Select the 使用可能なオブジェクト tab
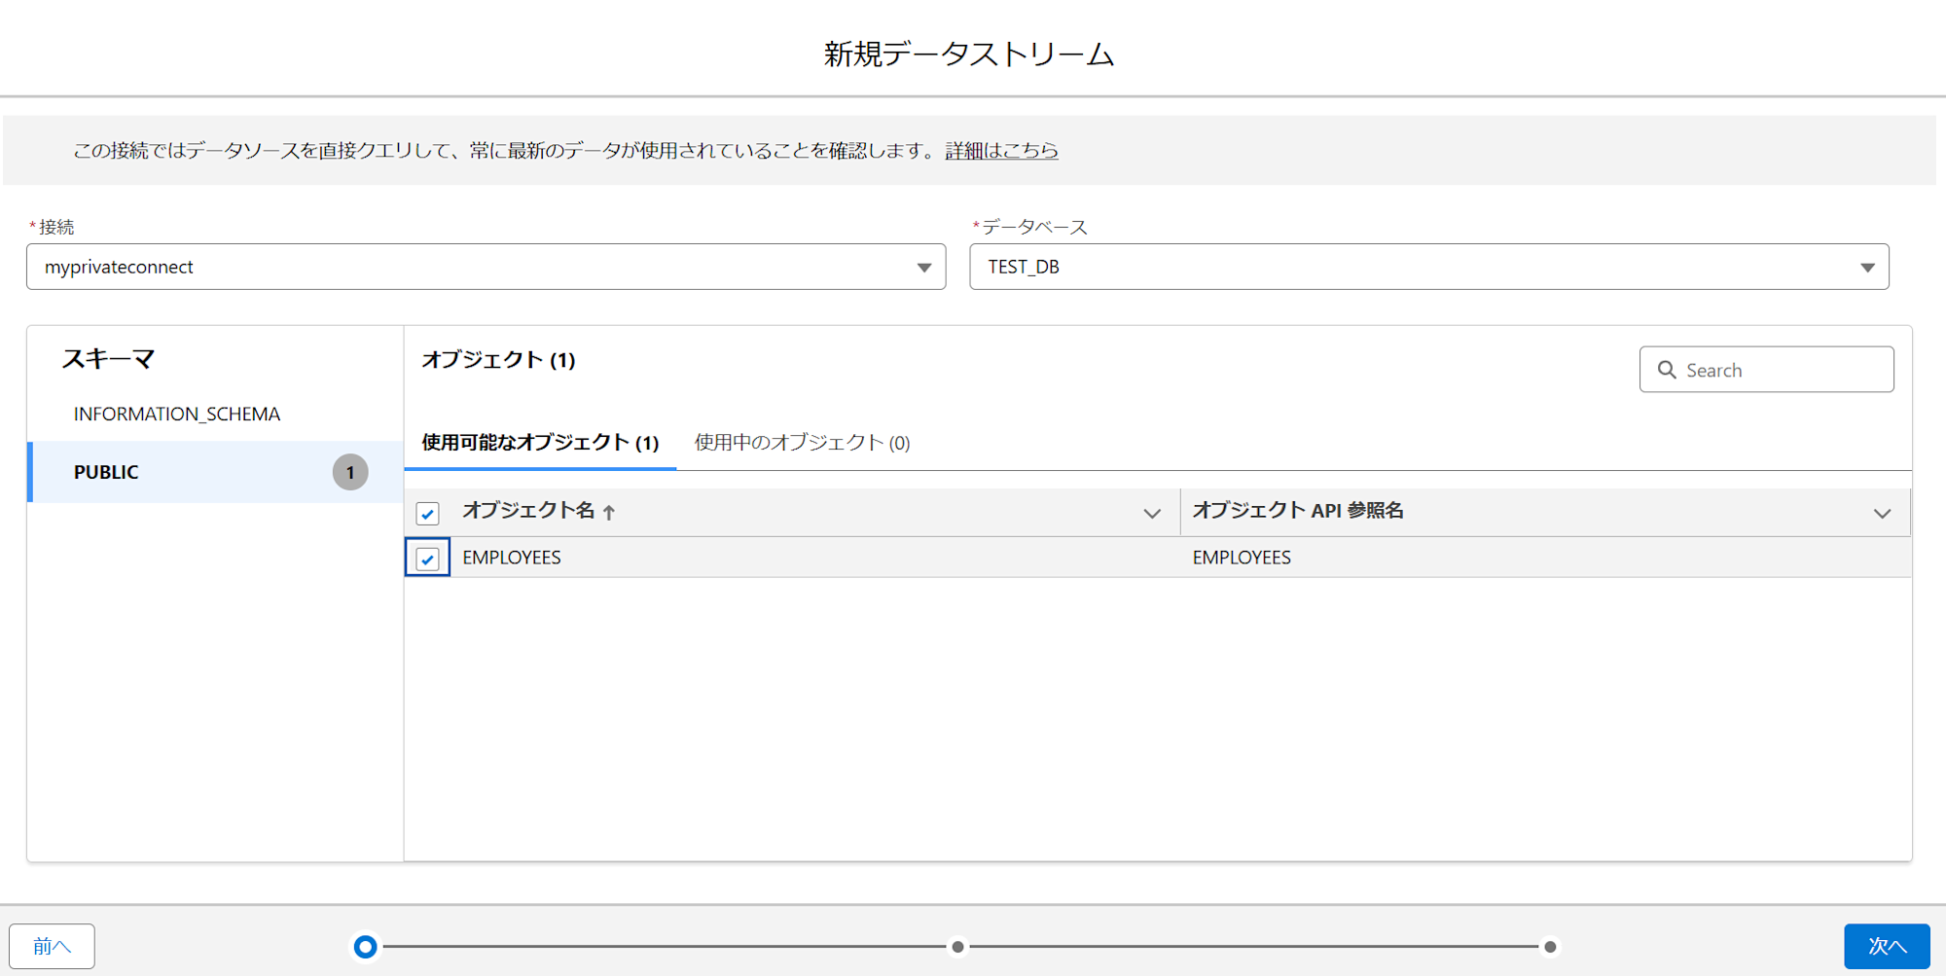Image resolution: width=1946 pixels, height=976 pixels. pyautogui.click(x=540, y=443)
